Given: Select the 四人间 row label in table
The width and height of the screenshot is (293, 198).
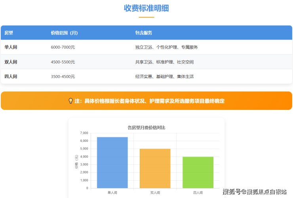Looking at the screenshot, I should click(11, 77).
